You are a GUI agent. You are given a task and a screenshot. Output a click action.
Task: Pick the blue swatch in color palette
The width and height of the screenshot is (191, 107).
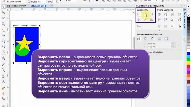click(188, 53)
